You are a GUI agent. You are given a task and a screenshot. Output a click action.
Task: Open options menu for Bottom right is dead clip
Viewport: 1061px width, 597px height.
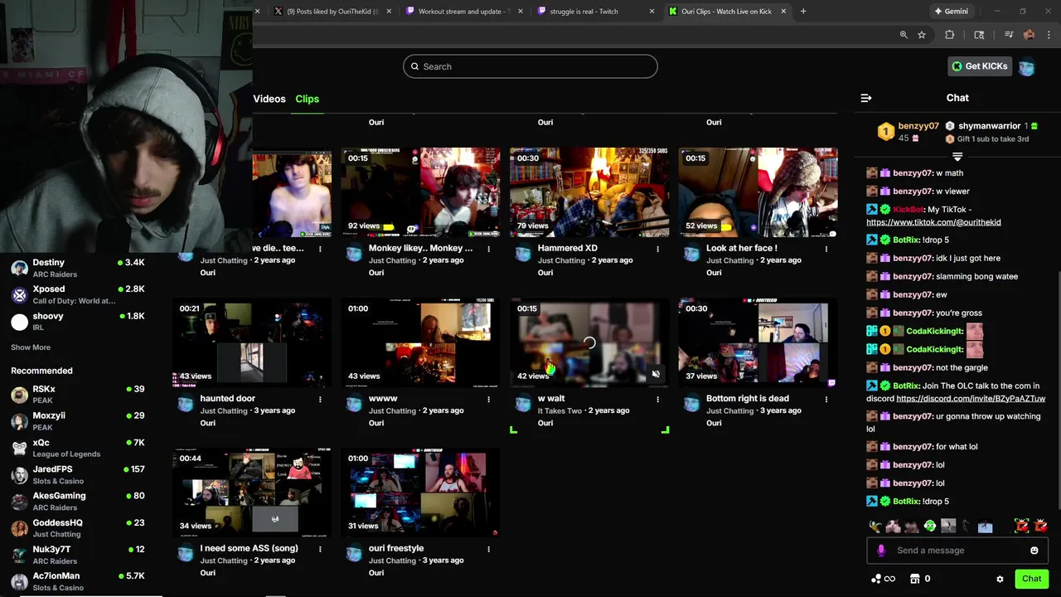point(826,399)
